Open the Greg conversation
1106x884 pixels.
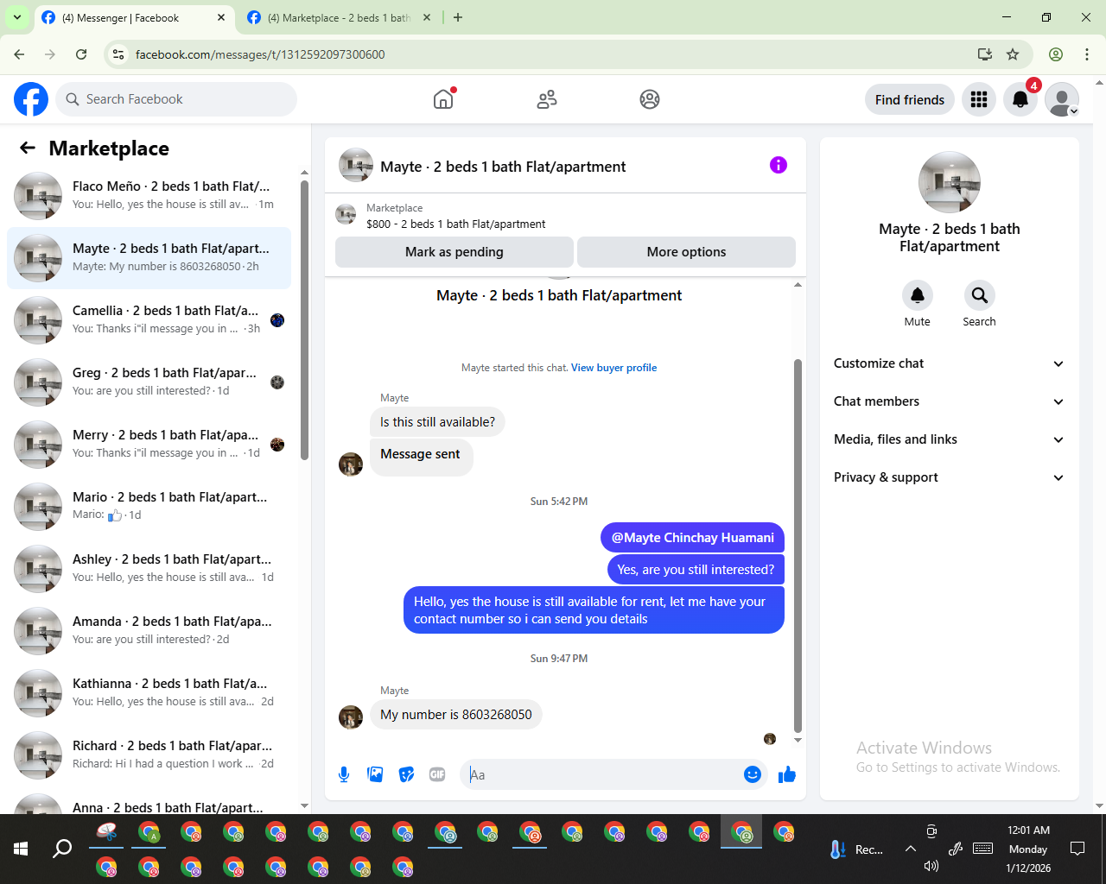coord(149,382)
